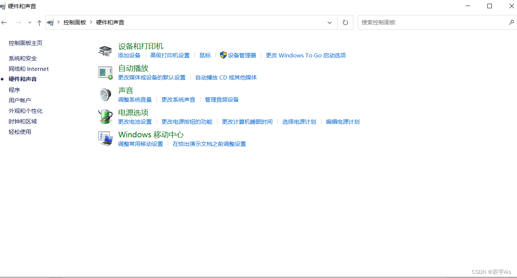
Task: Click 在给出演示文档之前调整设置 link
Action: (210, 144)
